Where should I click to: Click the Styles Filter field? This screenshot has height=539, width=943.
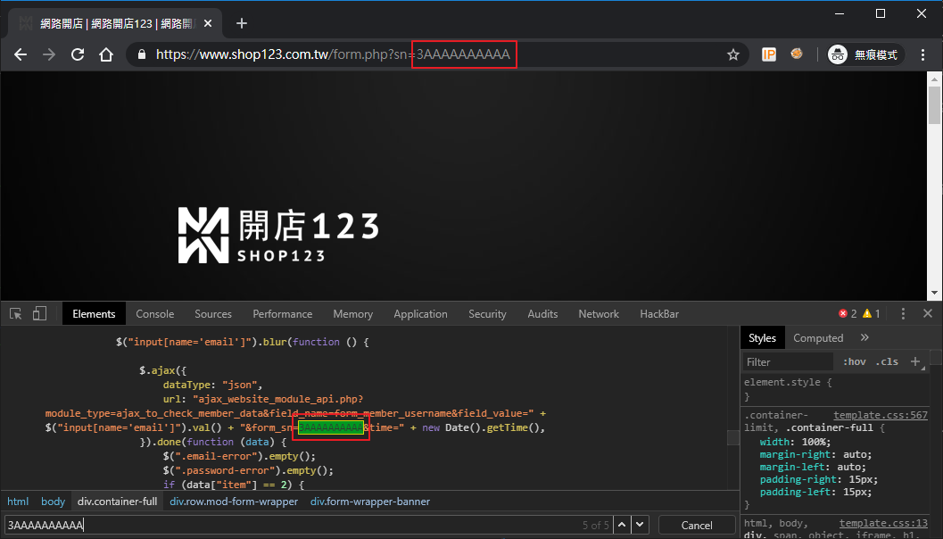pos(788,362)
